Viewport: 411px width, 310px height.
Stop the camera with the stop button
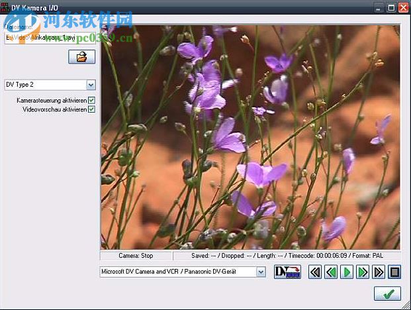pos(394,272)
